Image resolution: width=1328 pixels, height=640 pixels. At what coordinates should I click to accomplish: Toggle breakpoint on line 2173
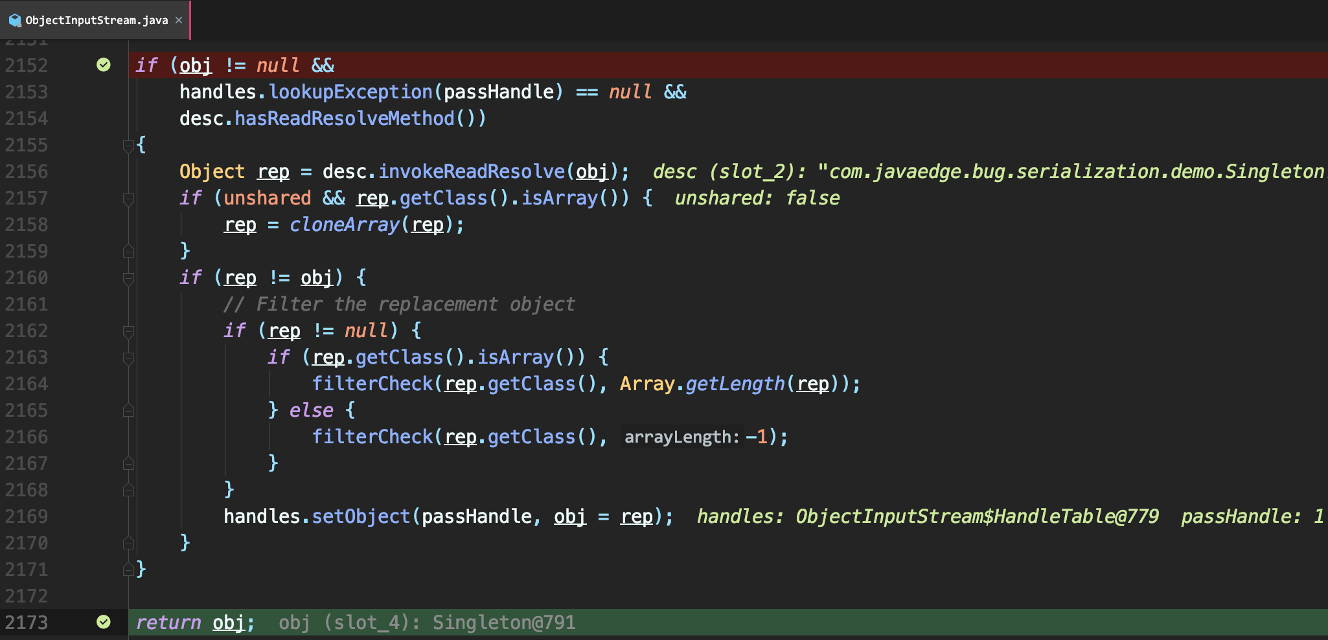coord(104,622)
